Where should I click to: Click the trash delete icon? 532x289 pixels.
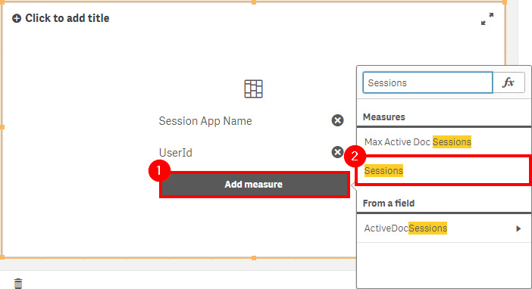click(18, 283)
